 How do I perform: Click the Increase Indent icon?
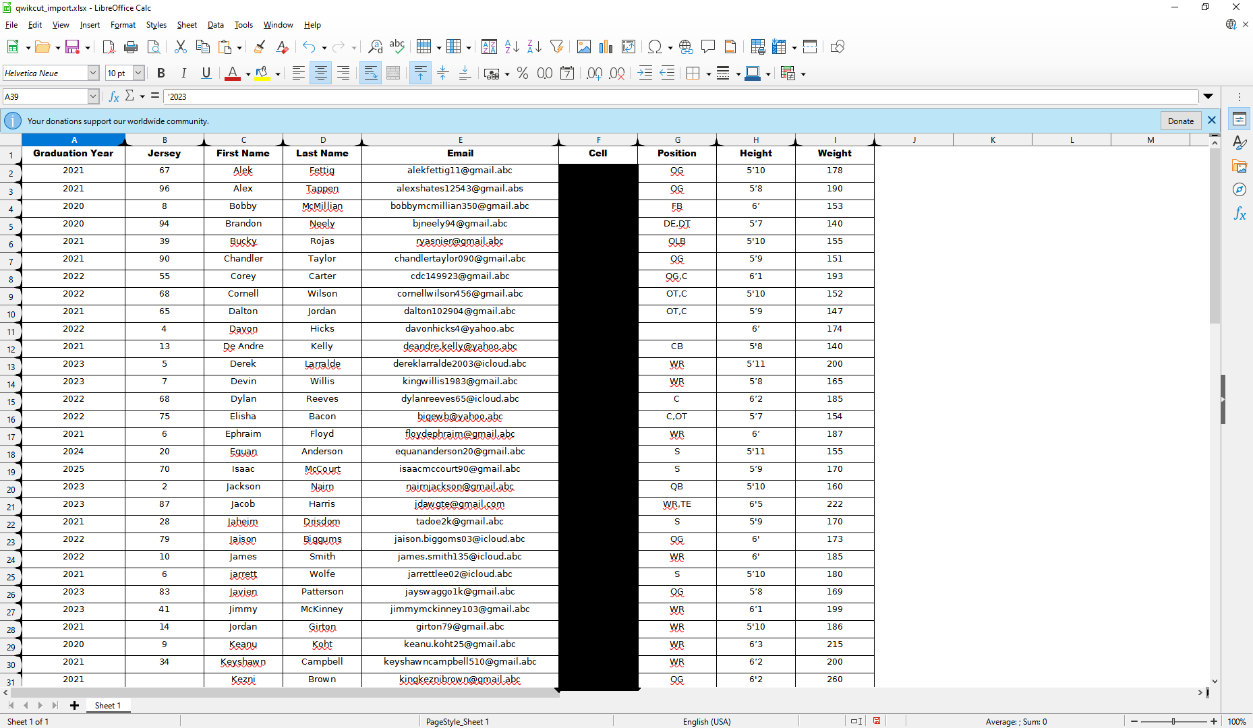click(x=645, y=73)
